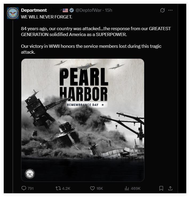Click the share upload arrow icon
This screenshot has height=197, width=190.
coord(170,188)
